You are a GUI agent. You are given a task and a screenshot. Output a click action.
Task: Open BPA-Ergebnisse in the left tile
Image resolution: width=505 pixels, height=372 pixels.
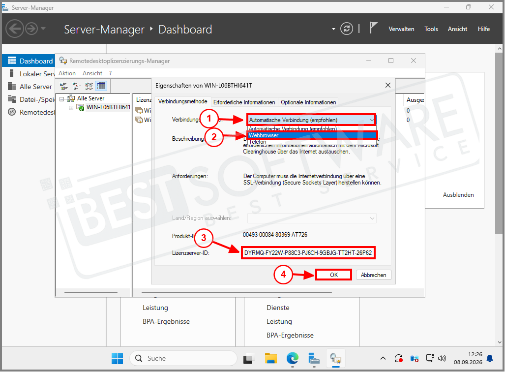166,321
